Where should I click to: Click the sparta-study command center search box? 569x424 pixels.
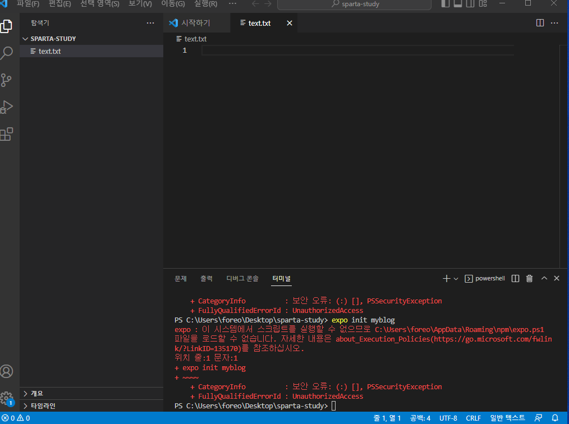[x=354, y=4]
